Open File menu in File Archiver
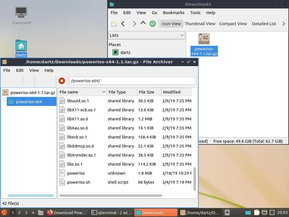Image resolution: width=289 pixels, height=217 pixels. click(x=7, y=70)
